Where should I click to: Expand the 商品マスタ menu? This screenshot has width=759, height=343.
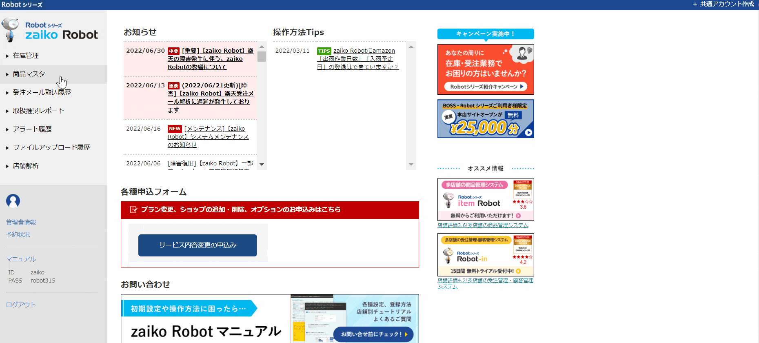tap(29, 74)
